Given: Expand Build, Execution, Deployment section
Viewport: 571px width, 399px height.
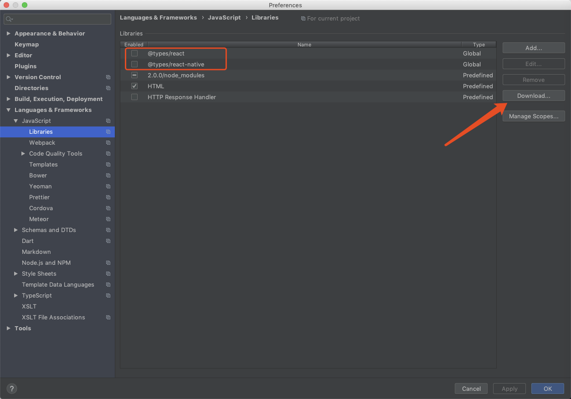Looking at the screenshot, I should click(x=9, y=99).
